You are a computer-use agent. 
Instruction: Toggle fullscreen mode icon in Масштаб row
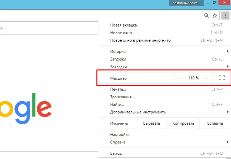[x=222, y=78]
